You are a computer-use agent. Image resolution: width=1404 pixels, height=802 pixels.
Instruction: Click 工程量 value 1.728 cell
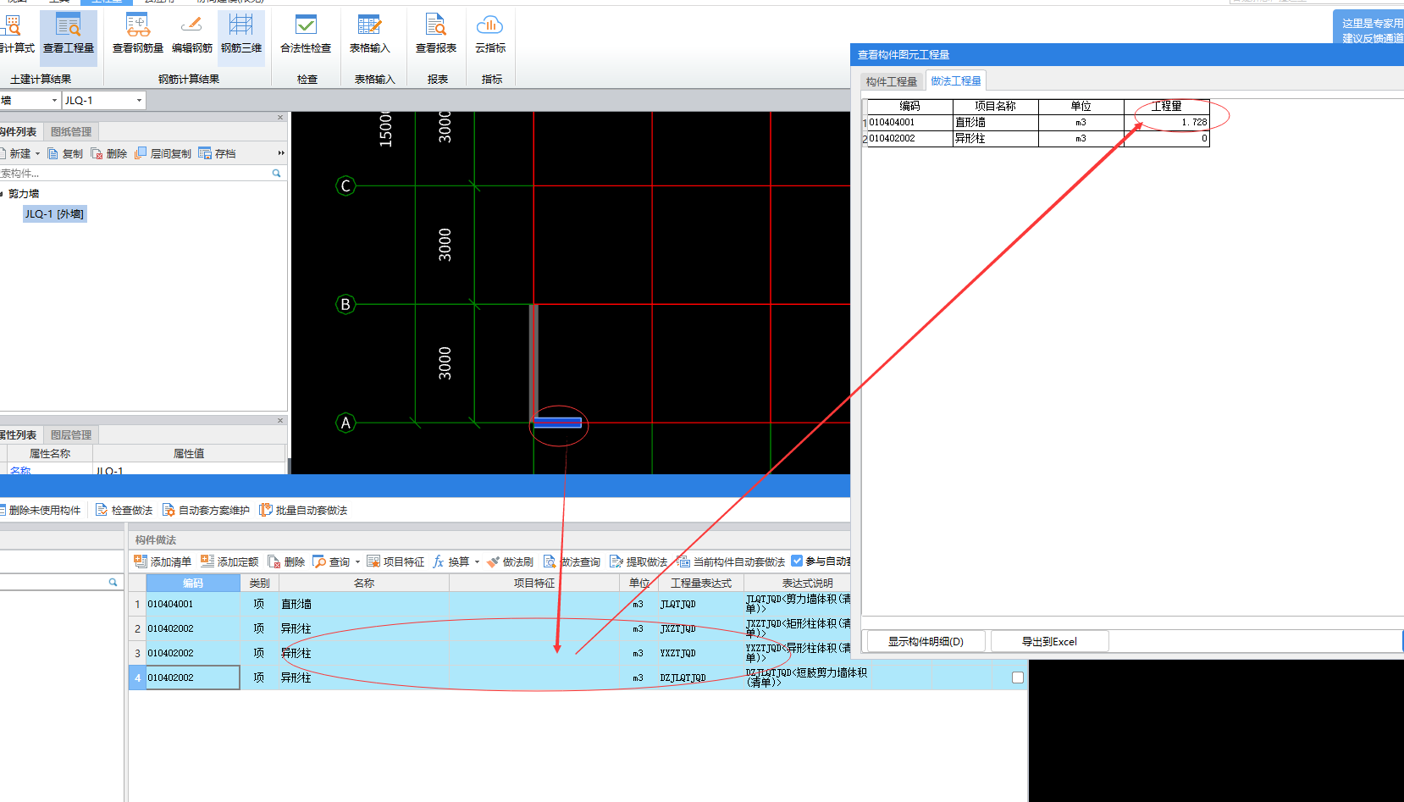[1166, 122]
